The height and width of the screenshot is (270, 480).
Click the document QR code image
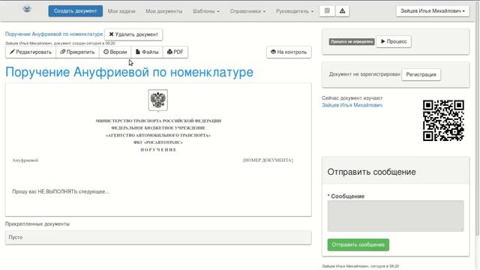point(443,120)
